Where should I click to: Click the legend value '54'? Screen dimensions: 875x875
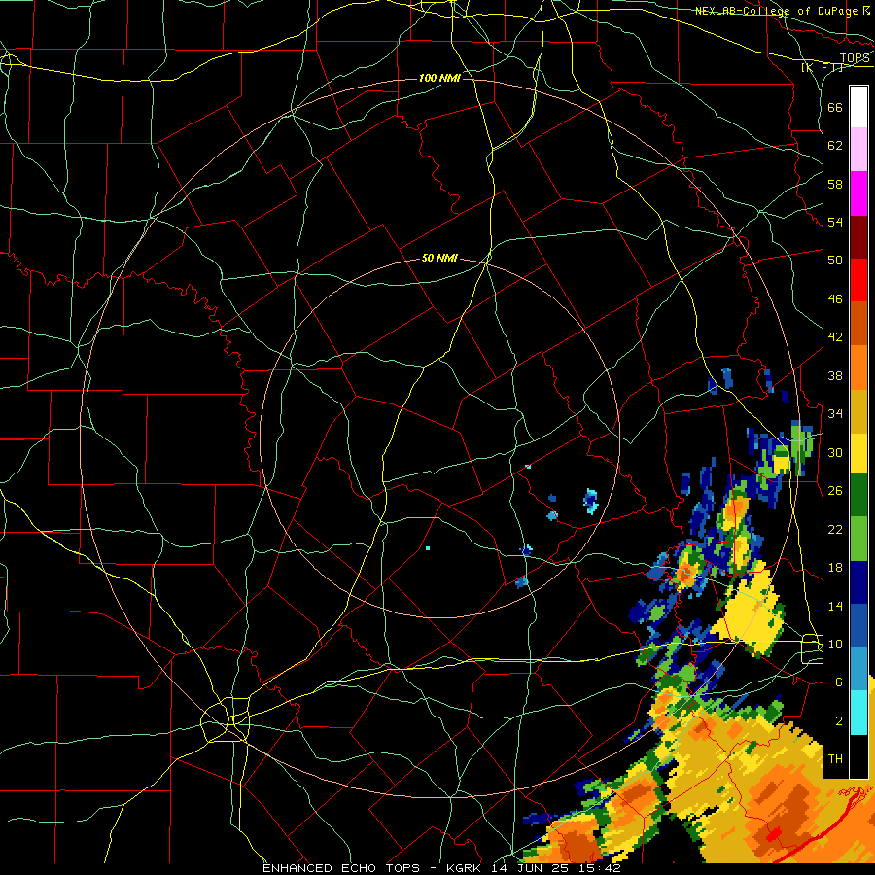tap(835, 222)
